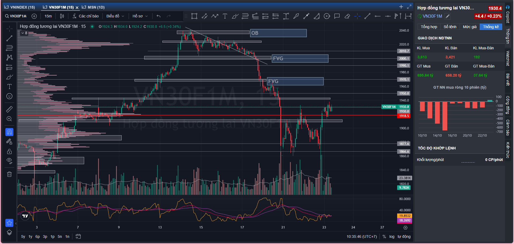Open Copilot side panel
The image size is (514, 244).
coord(508,15)
